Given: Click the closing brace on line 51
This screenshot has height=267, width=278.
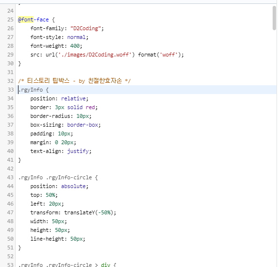Looking at the screenshot, I should point(19,248).
